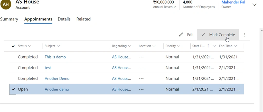This screenshot has width=263, height=112.
Task: Expand the header details chevron
Action: coord(254,5)
